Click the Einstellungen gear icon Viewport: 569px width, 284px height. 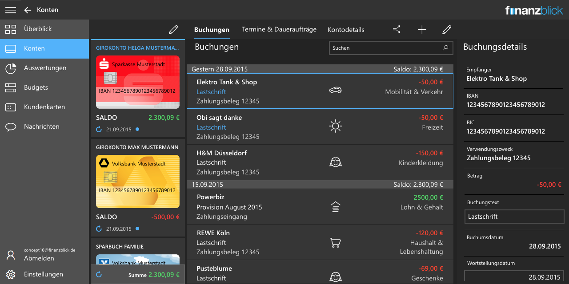point(11,274)
